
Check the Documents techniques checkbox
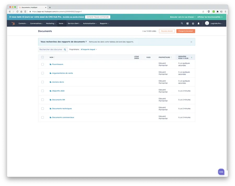(43, 109)
